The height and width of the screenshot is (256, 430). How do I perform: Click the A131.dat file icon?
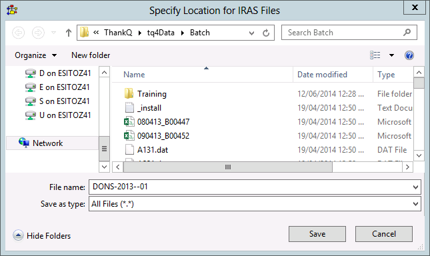pos(129,149)
